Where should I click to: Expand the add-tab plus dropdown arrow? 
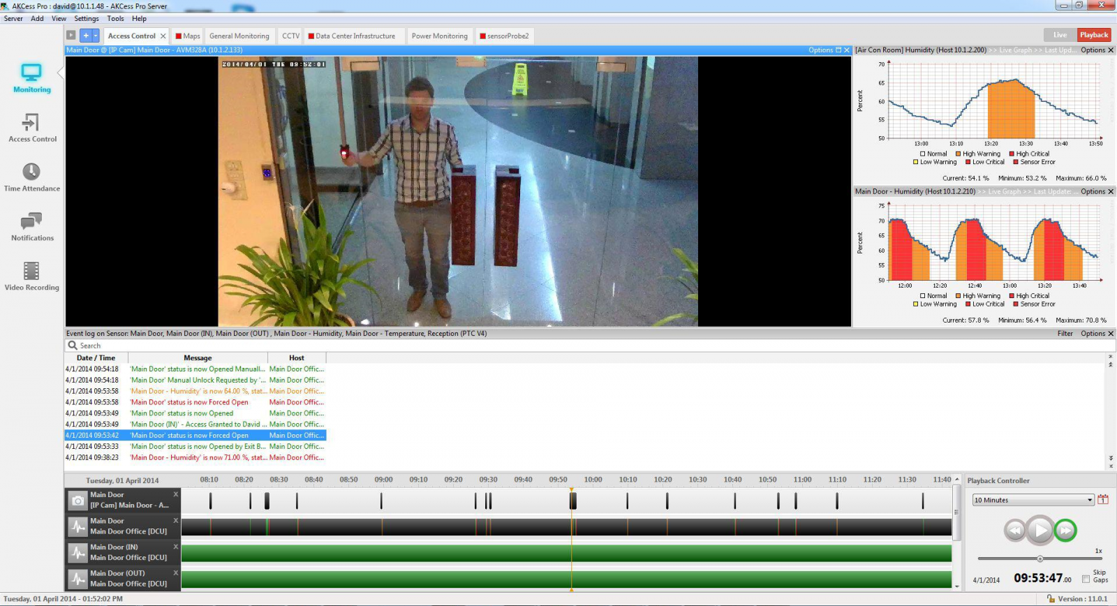(x=96, y=36)
